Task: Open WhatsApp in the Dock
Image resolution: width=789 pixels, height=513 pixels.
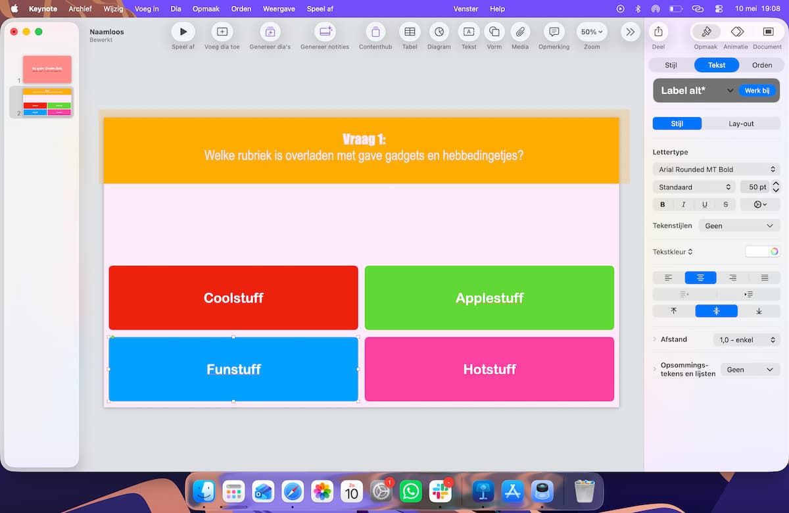Action: point(411,491)
